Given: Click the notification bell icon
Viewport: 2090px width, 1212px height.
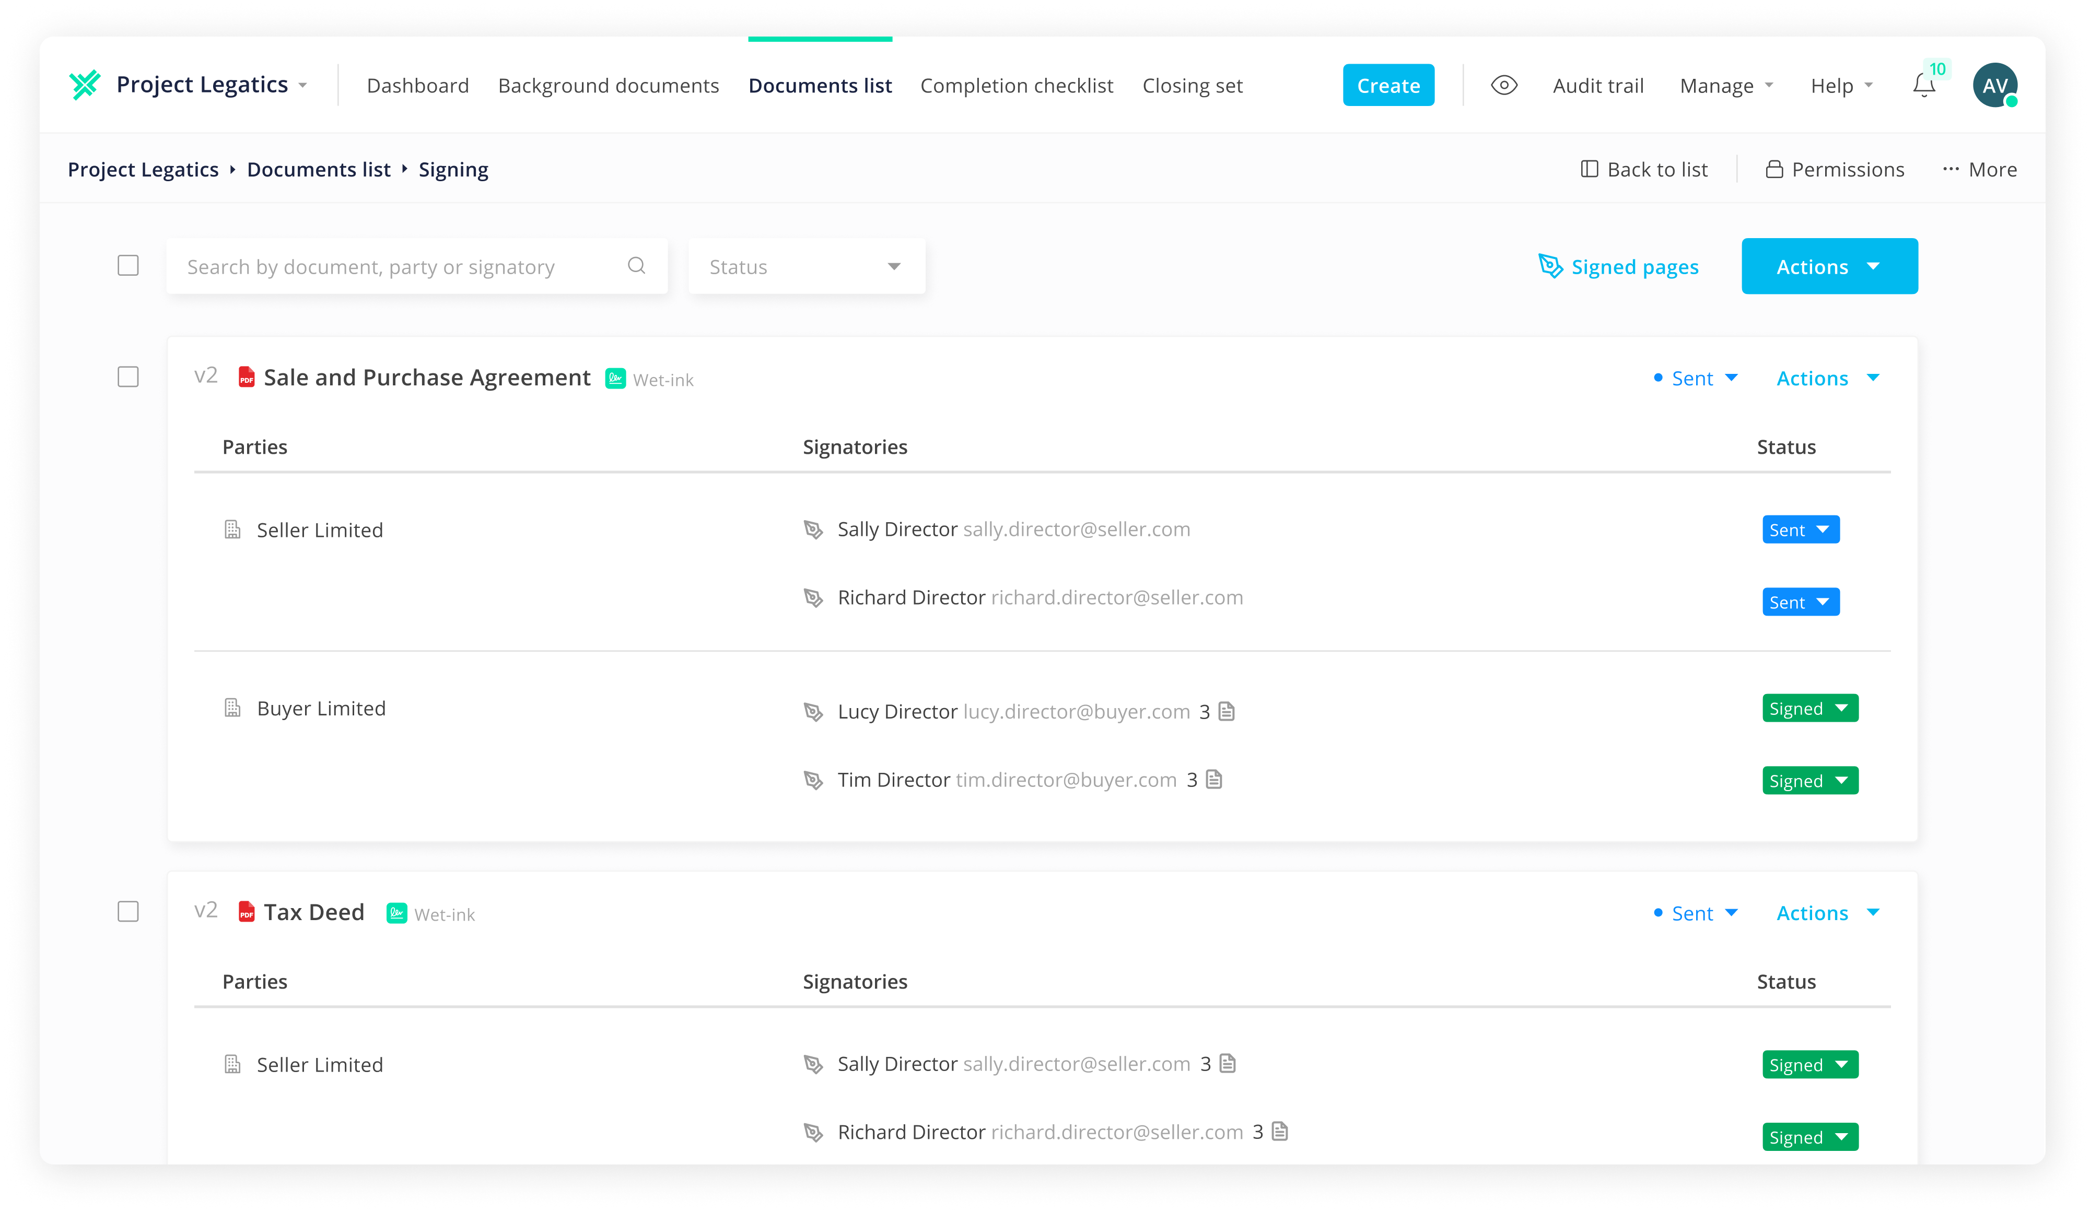Looking at the screenshot, I should click(x=1923, y=86).
